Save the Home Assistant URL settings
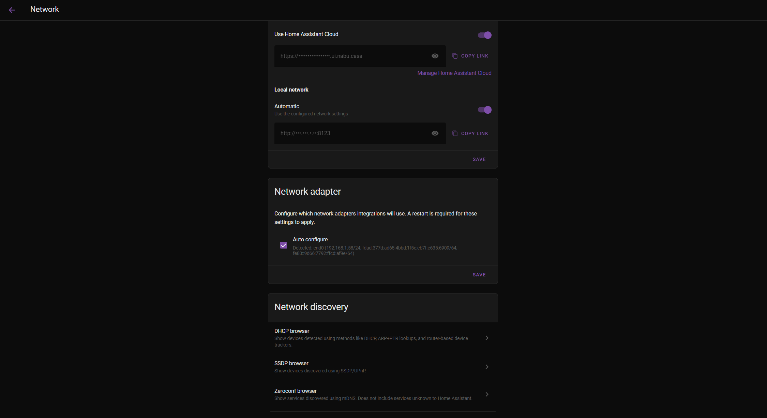767x418 pixels. 479,159
